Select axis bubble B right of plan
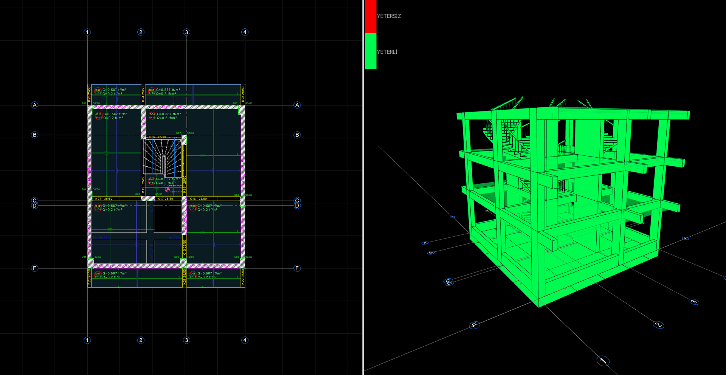This screenshot has width=726, height=375. point(297,135)
